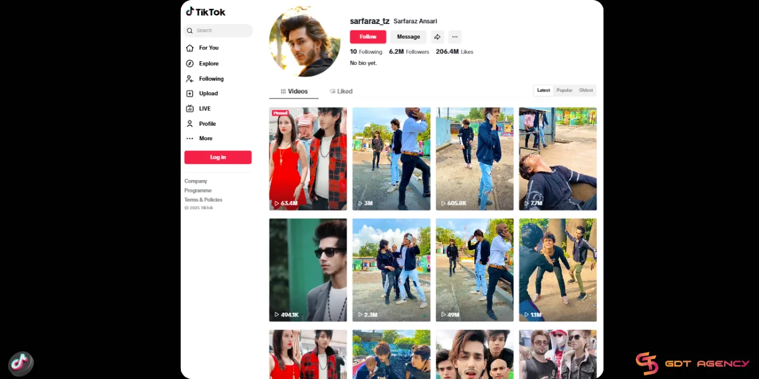Click the Pinned badge on first video
The width and height of the screenshot is (759, 379).
click(280, 113)
